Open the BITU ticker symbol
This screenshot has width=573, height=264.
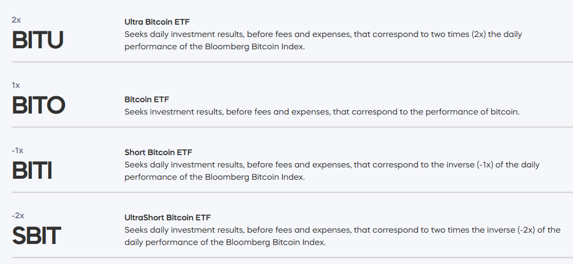tap(38, 40)
